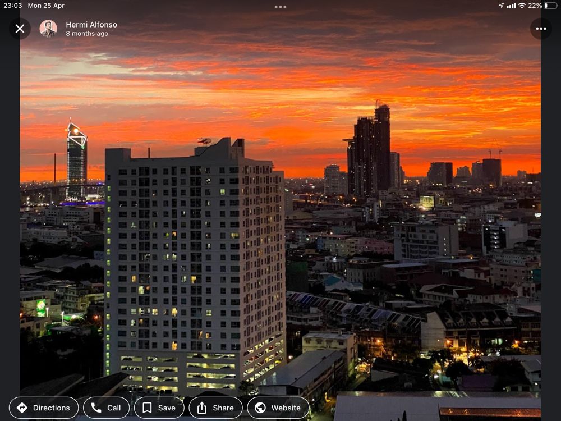Open the photo options overflow menu
This screenshot has height=421, width=561.
(541, 28)
